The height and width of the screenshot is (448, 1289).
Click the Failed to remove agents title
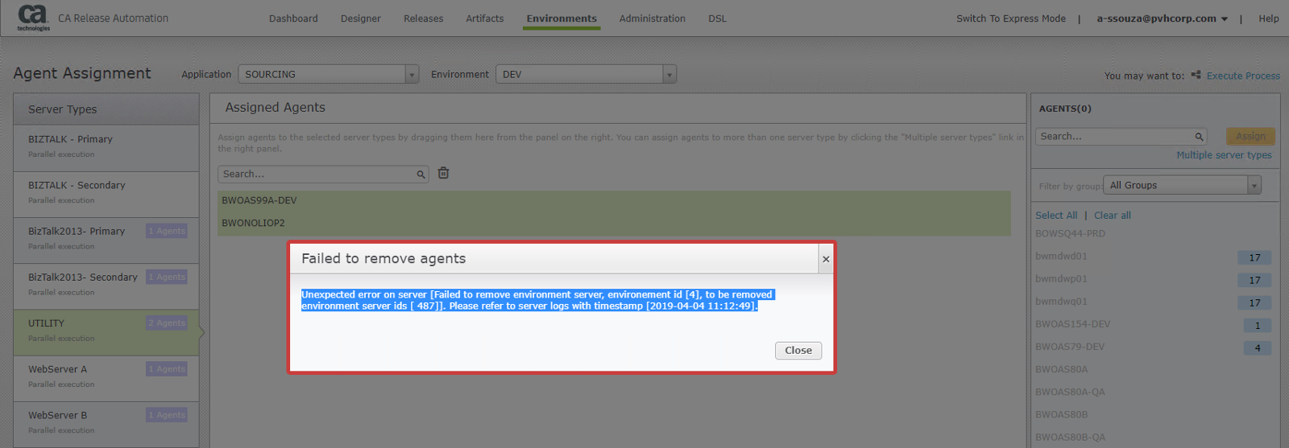[383, 259]
